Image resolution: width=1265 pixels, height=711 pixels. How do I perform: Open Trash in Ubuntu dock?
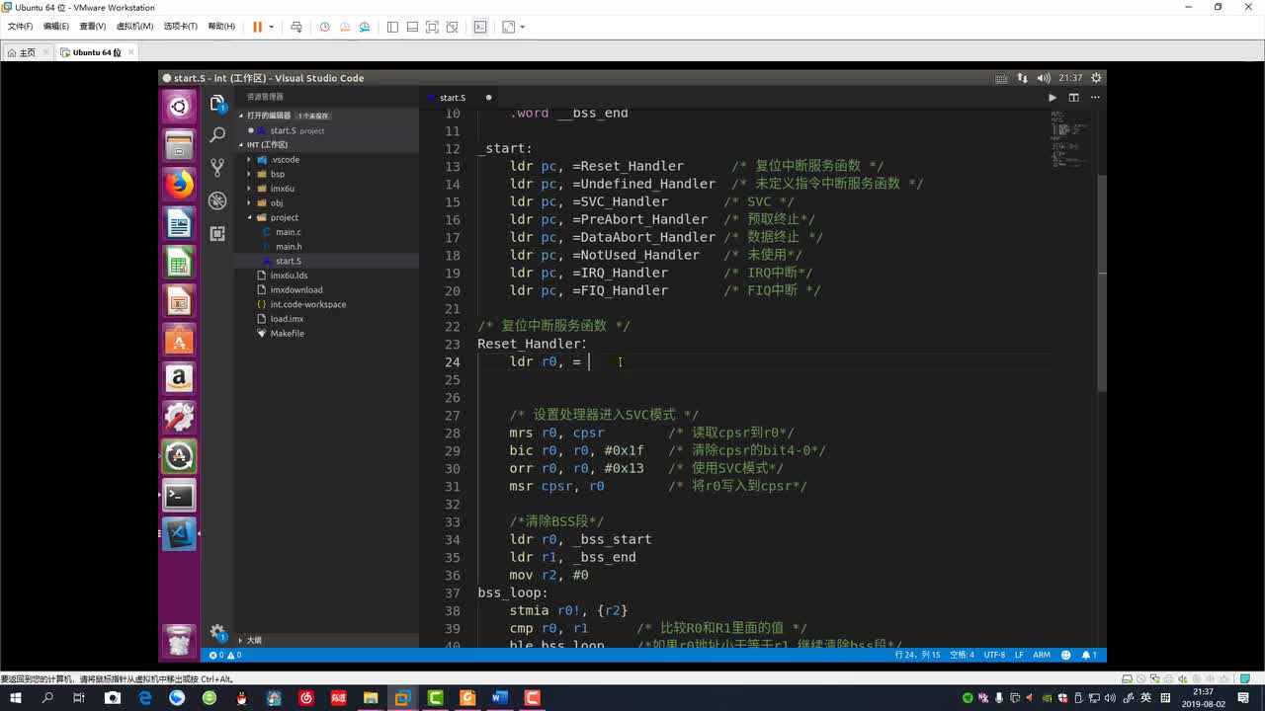(x=179, y=640)
